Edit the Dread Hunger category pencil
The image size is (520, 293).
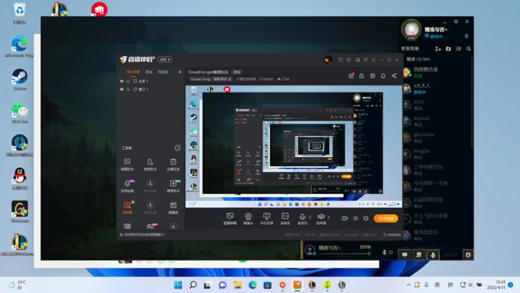[x=230, y=79]
